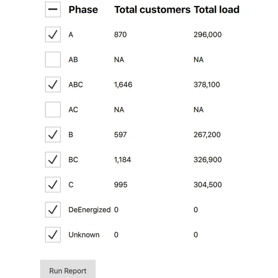The image size is (278, 278).
Task: Uncheck the ABC phase checkbox
Action: (53, 85)
